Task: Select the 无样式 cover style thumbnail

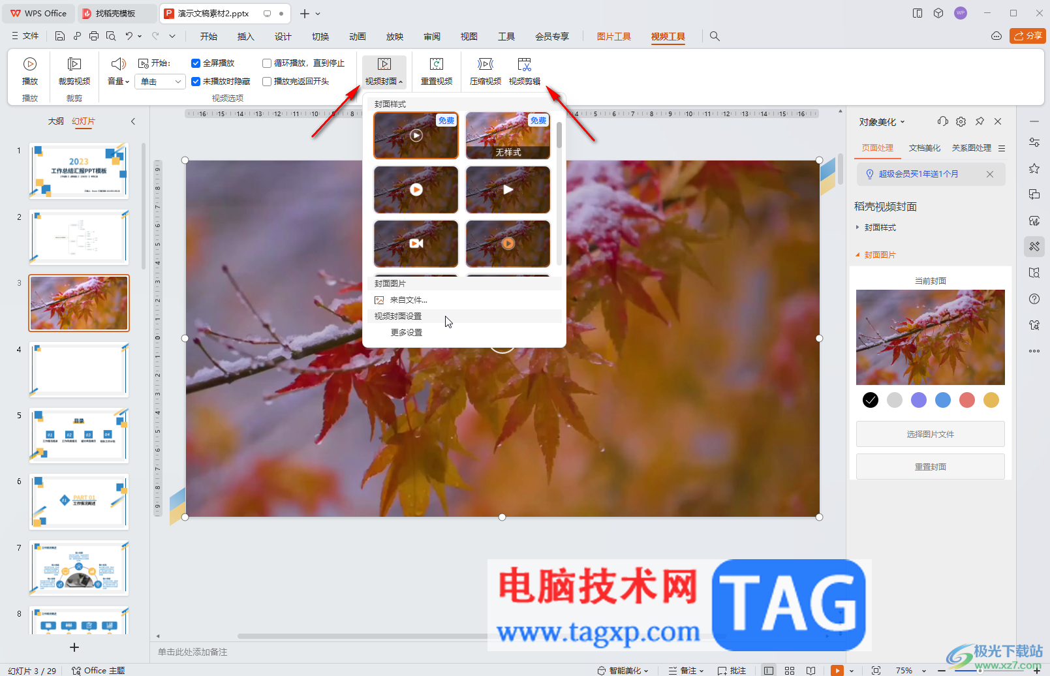Action: (x=508, y=136)
